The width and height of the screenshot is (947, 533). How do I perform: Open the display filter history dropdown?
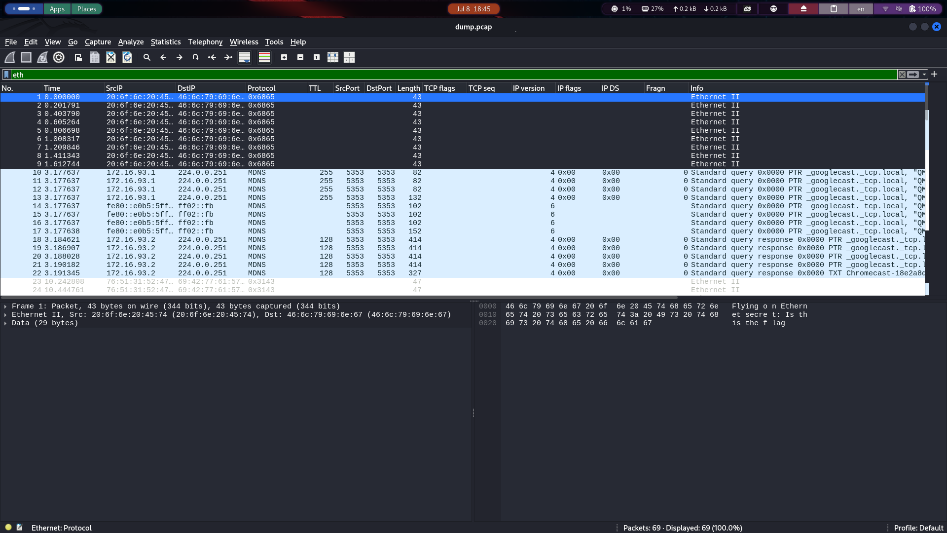click(x=924, y=75)
